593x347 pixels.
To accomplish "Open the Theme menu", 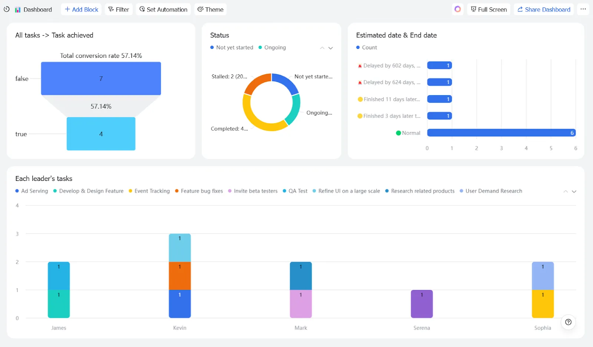I will pos(211,9).
